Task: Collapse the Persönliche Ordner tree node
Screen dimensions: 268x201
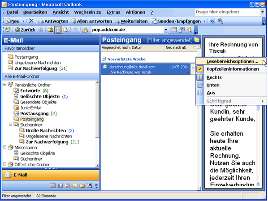Action: pyautogui.click(x=5, y=84)
